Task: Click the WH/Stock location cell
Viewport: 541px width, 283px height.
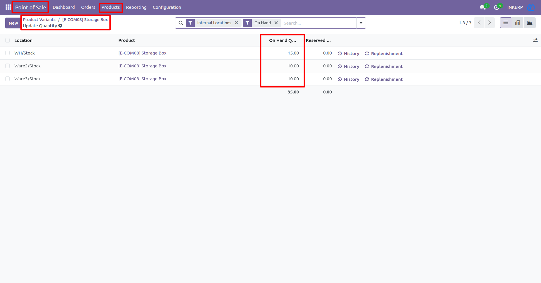Action: [25, 53]
